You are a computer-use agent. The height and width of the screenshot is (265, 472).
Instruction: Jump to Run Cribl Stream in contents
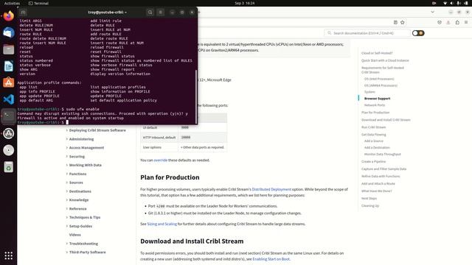(x=374, y=127)
